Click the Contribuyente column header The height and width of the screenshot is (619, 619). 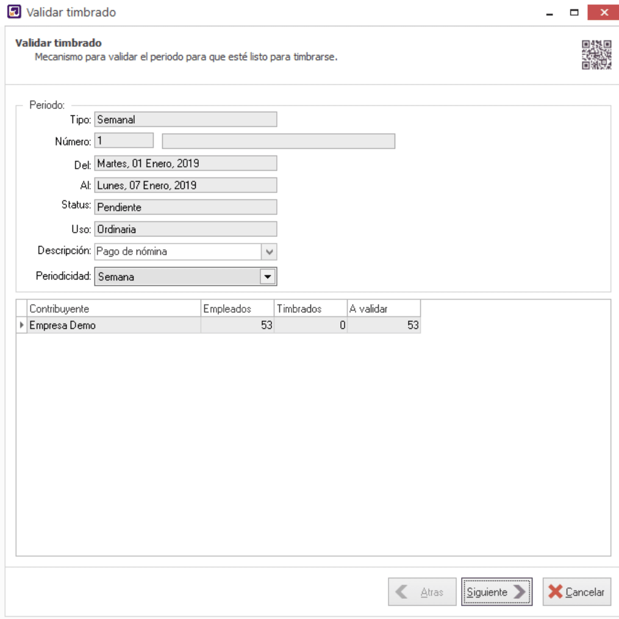(x=113, y=309)
